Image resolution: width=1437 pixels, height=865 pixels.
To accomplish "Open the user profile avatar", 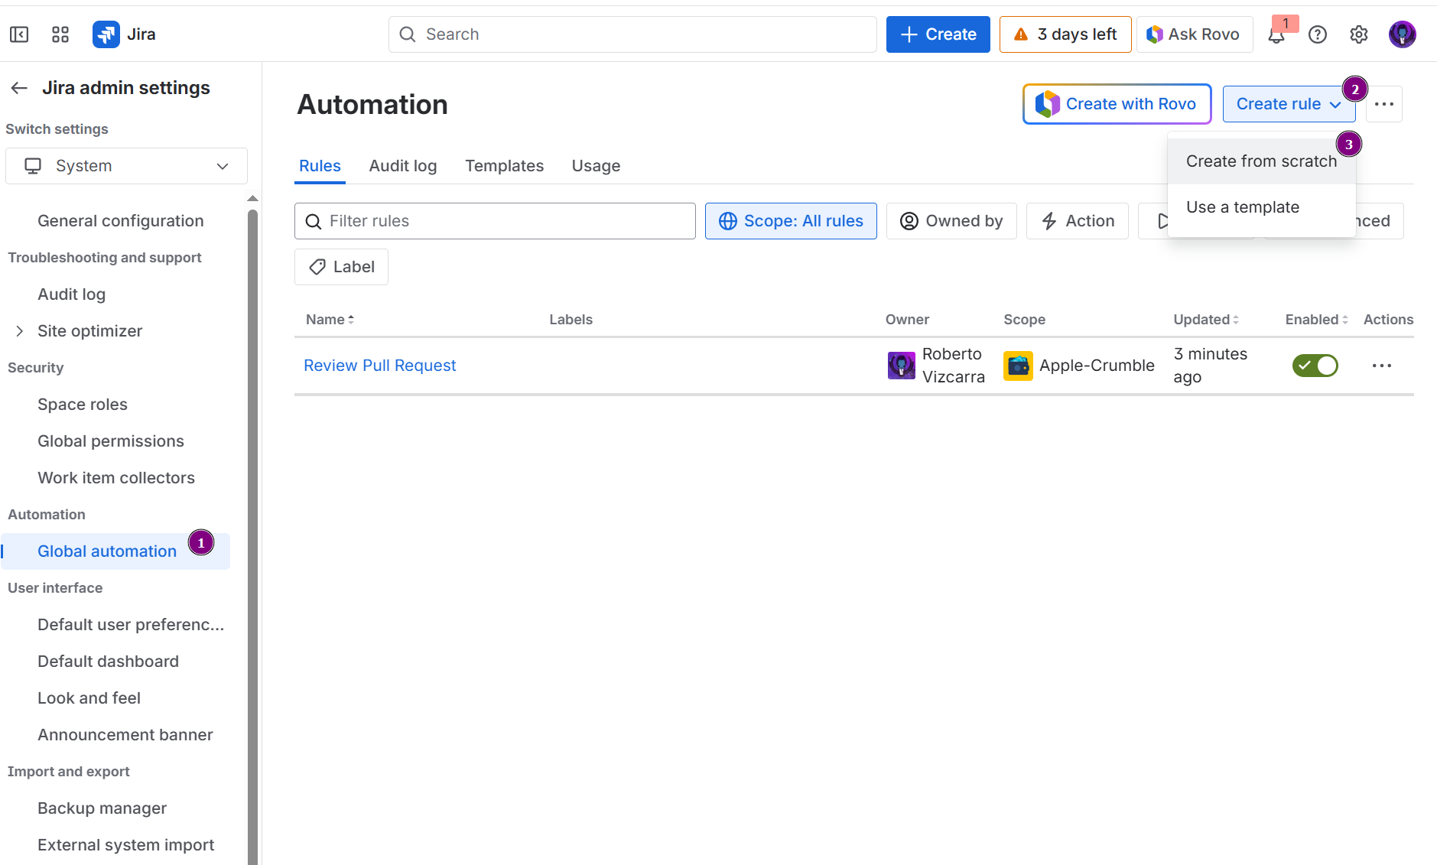I will pos(1402,34).
